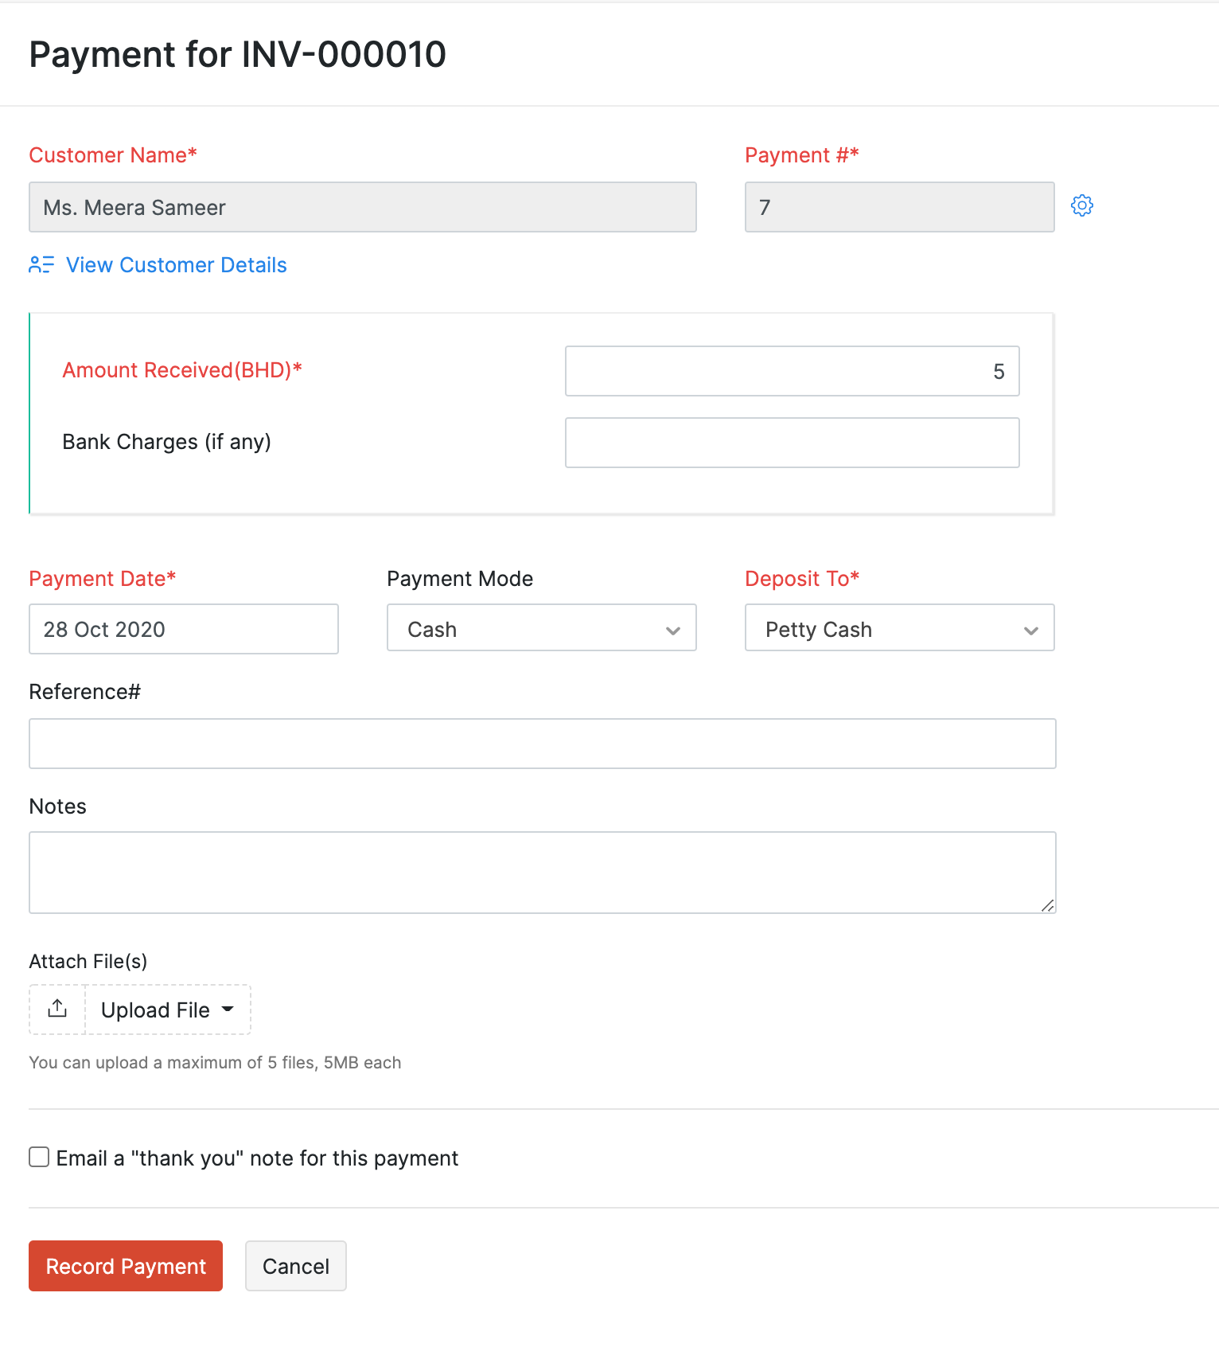Cancel the payment form
The image size is (1219, 1363).
(295, 1266)
